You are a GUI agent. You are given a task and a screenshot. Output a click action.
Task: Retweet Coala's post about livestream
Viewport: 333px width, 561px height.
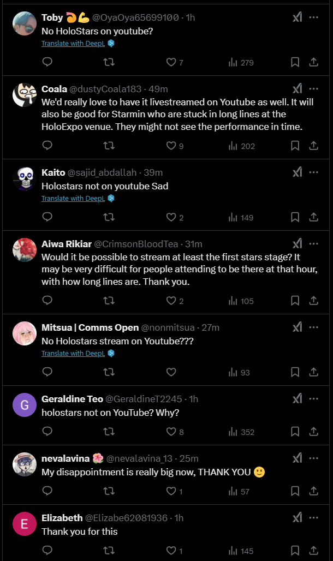pos(109,146)
